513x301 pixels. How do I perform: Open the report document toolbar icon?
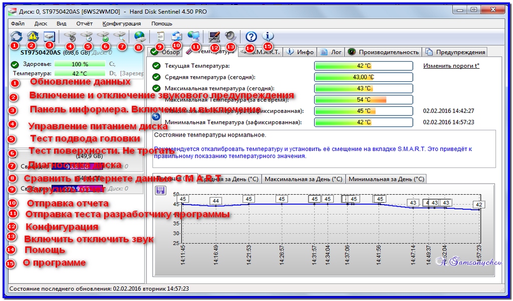pos(160,36)
